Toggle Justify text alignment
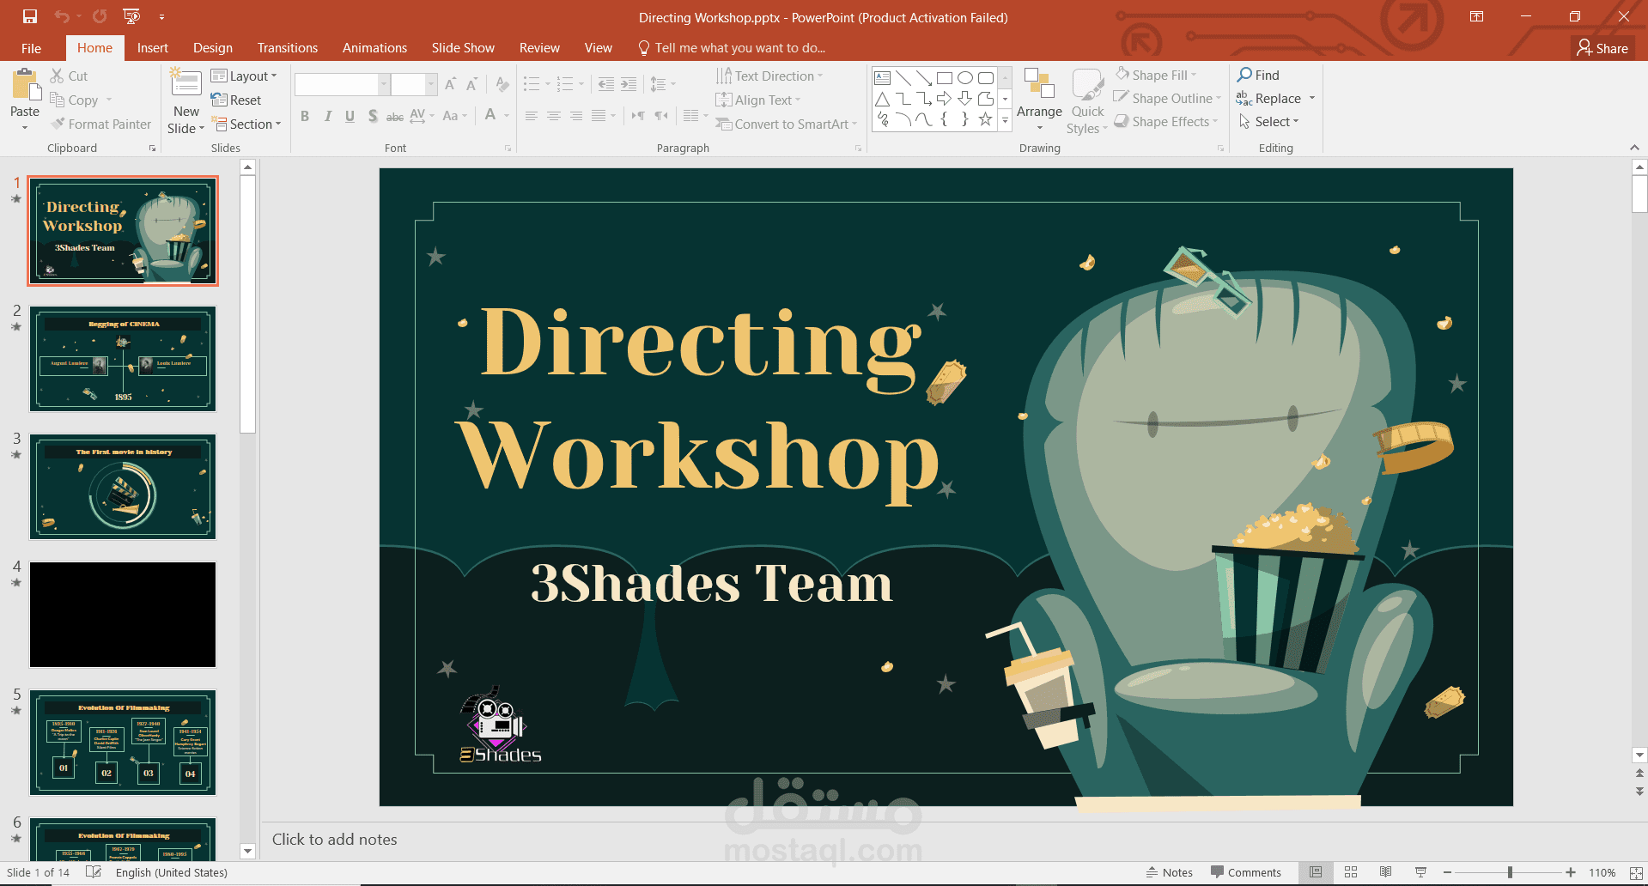The image size is (1648, 886). point(599,116)
